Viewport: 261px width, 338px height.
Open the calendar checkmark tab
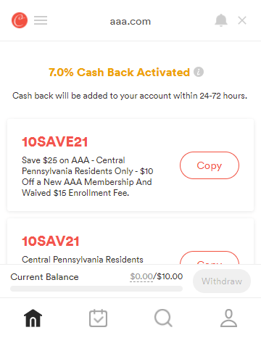[x=98, y=318]
